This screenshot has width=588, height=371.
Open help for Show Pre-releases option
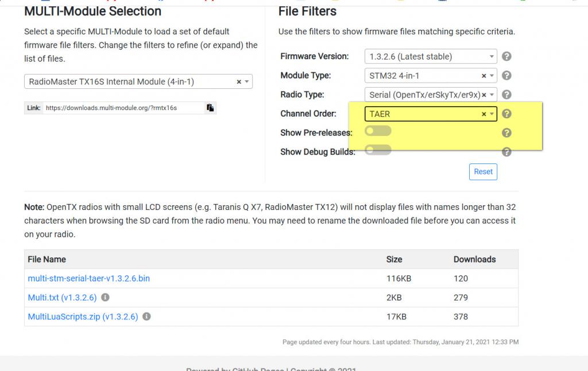pos(506,132)
